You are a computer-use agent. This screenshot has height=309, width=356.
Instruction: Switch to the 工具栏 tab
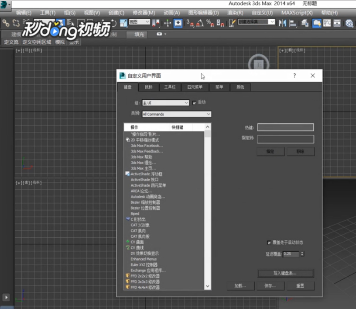(x=170, y=87)
